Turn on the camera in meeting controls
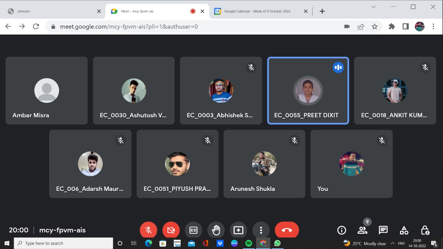Viewport: 443px width, 249px height. [x=171, y=230]
